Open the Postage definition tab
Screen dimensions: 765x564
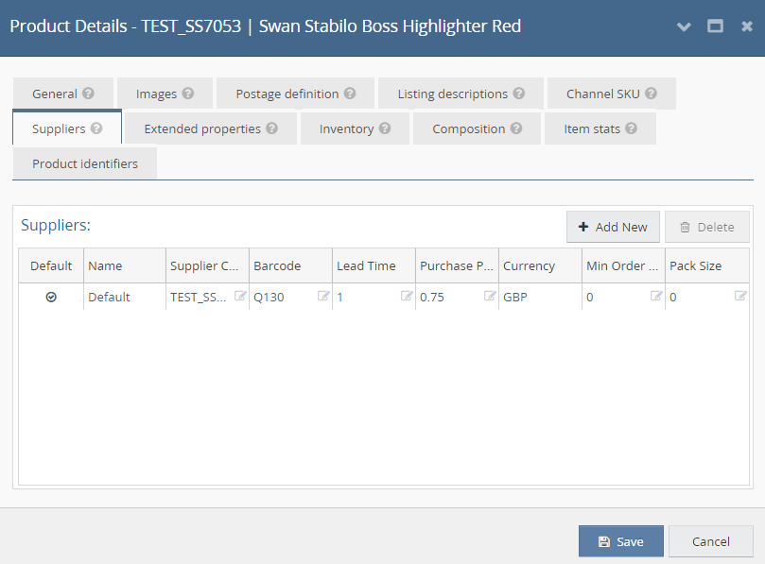pyautogui.click(x=296, y=94)
